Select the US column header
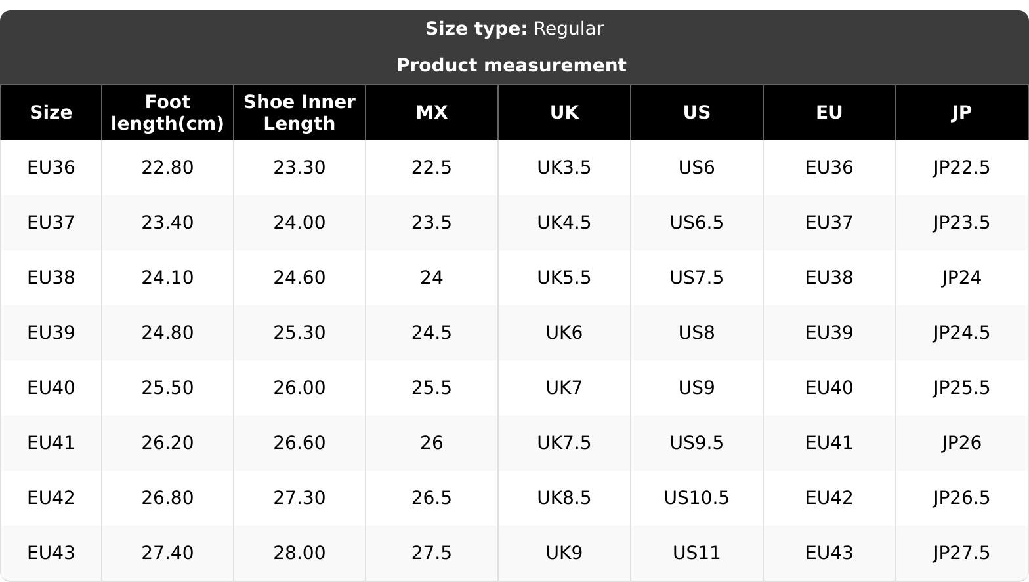Image resolution: width=1029 pixels, height=582 pixels. coord(697,113)
